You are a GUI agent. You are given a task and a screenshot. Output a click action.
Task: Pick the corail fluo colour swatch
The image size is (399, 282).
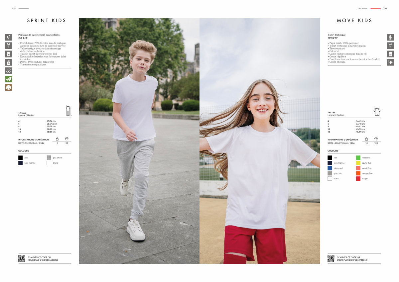pyautogui.click(x=358, y=168)
